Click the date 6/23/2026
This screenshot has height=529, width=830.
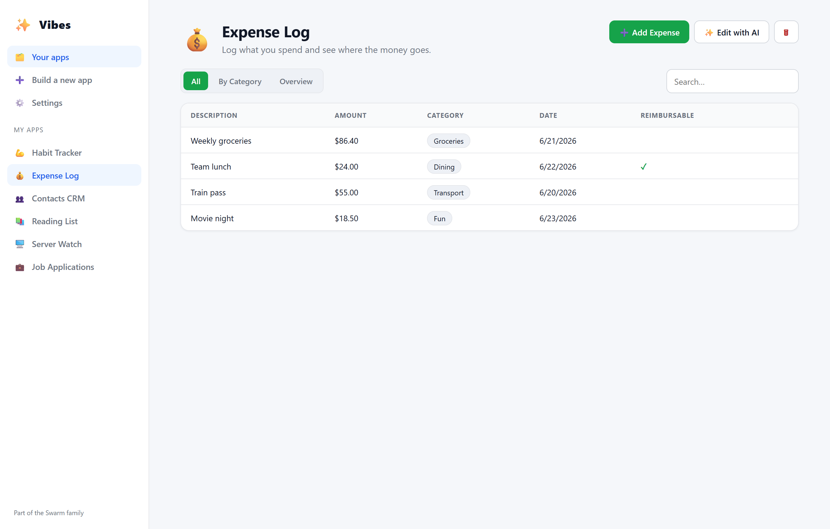(x=557, y=218)
